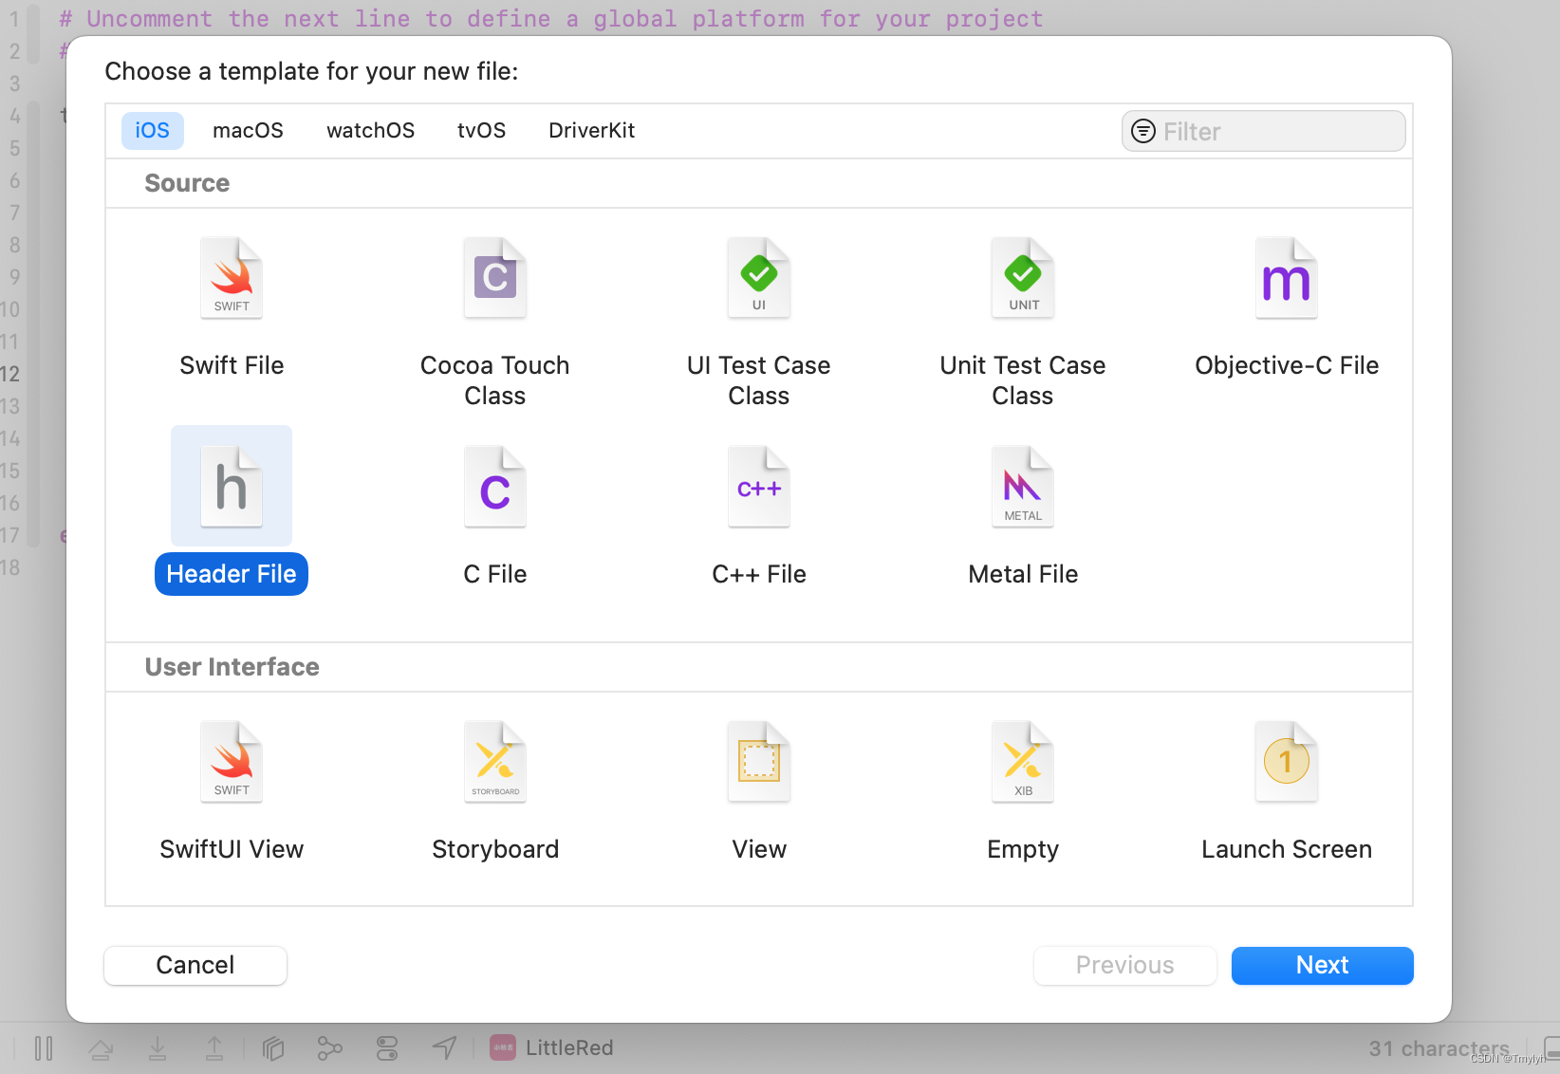The height and width of the screenshot is (1074, 1560).
Task: Click the Header File label
Action: [232, 574]
